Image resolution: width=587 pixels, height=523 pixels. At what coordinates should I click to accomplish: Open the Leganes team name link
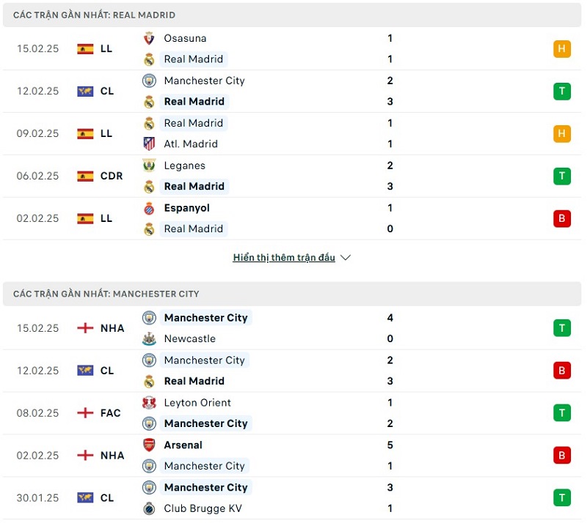185,166
